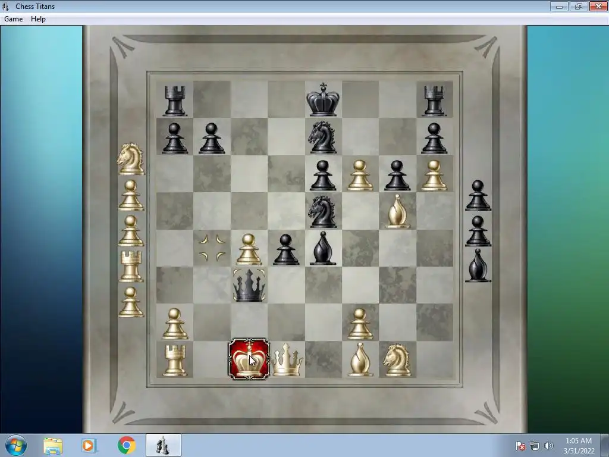Image resolution: width=609 pixels, height=457 pixels.
Task: Click the Show desktop strip beside the clock
Action: [605, 445]
